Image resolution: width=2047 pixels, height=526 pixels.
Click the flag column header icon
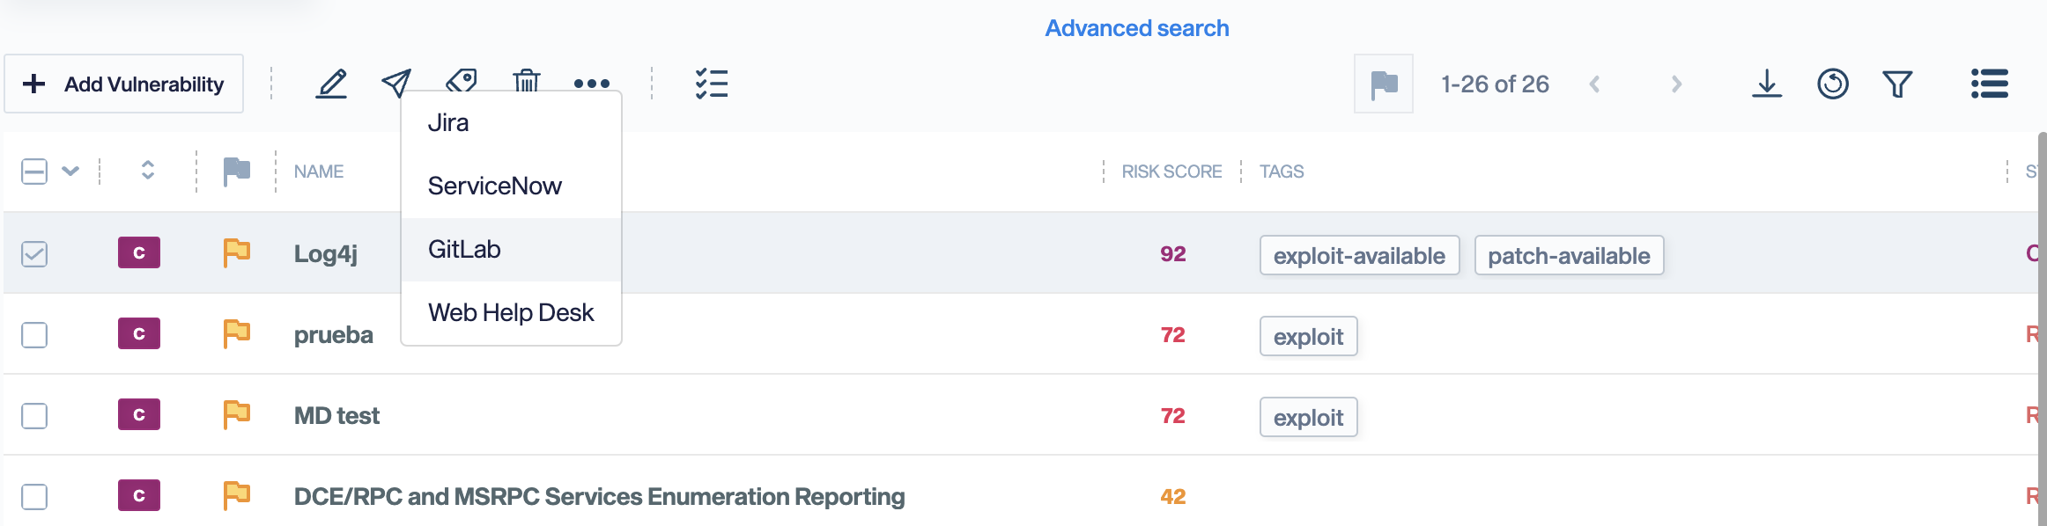tap(236, 172)
